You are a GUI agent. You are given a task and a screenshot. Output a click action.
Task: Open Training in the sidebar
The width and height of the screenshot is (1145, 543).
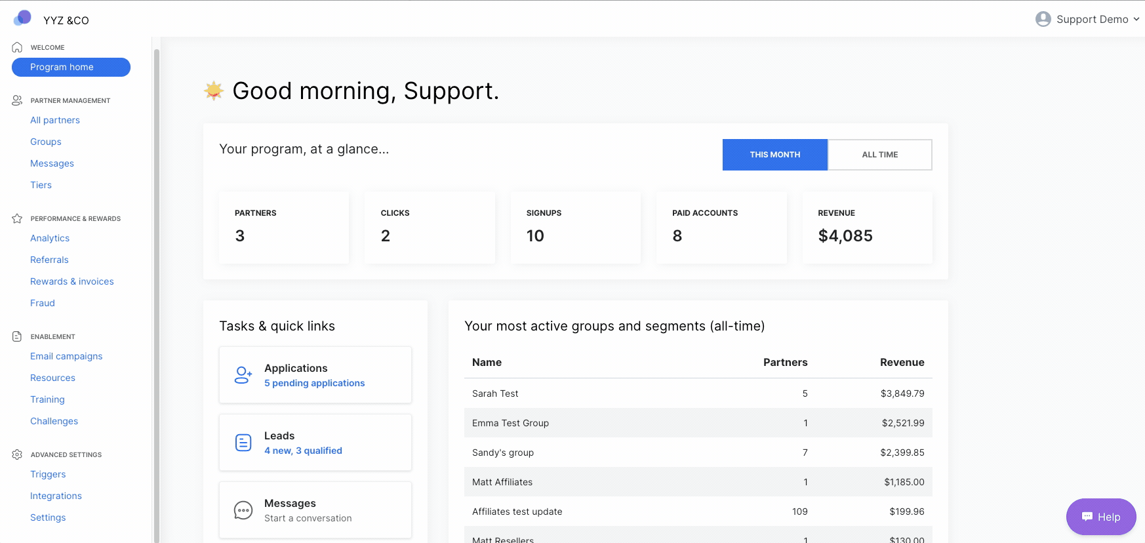pyautogui.click(x=47, y=399)
